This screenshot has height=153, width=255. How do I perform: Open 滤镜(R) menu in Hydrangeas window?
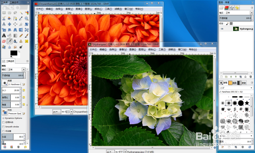[172, 49]
